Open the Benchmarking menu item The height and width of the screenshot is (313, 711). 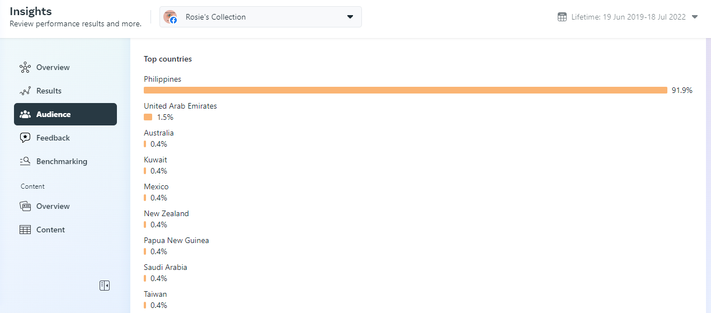point(62,161)
